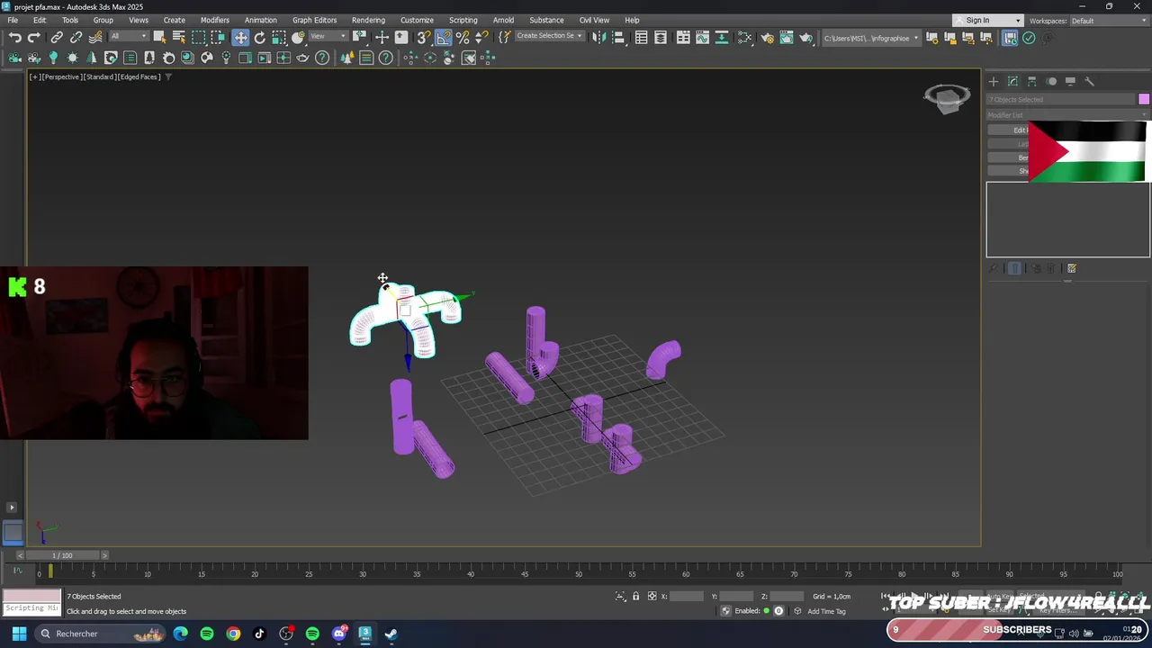Open the Rendering menu
This screenshot has height=648, width=1152.
click(368, 20)
